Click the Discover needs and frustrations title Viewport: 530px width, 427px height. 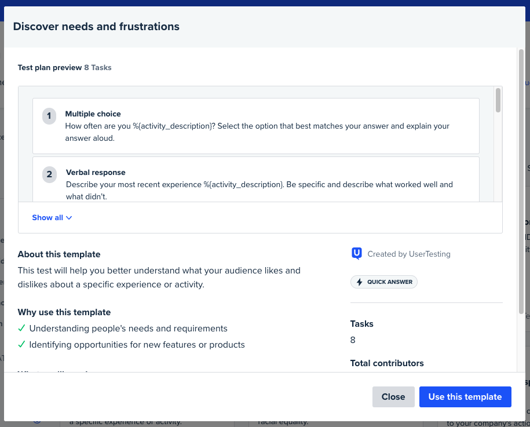click(x=96, y=27)
